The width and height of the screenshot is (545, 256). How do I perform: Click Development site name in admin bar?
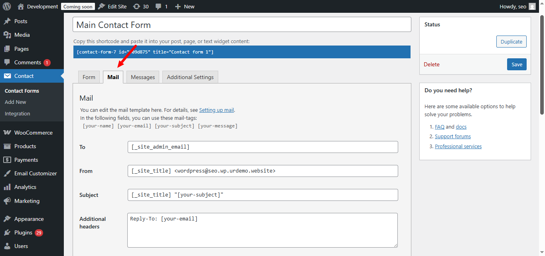42,6
